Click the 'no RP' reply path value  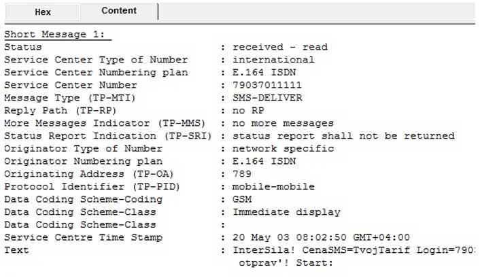pyautogui.click(x=249, y=111)
